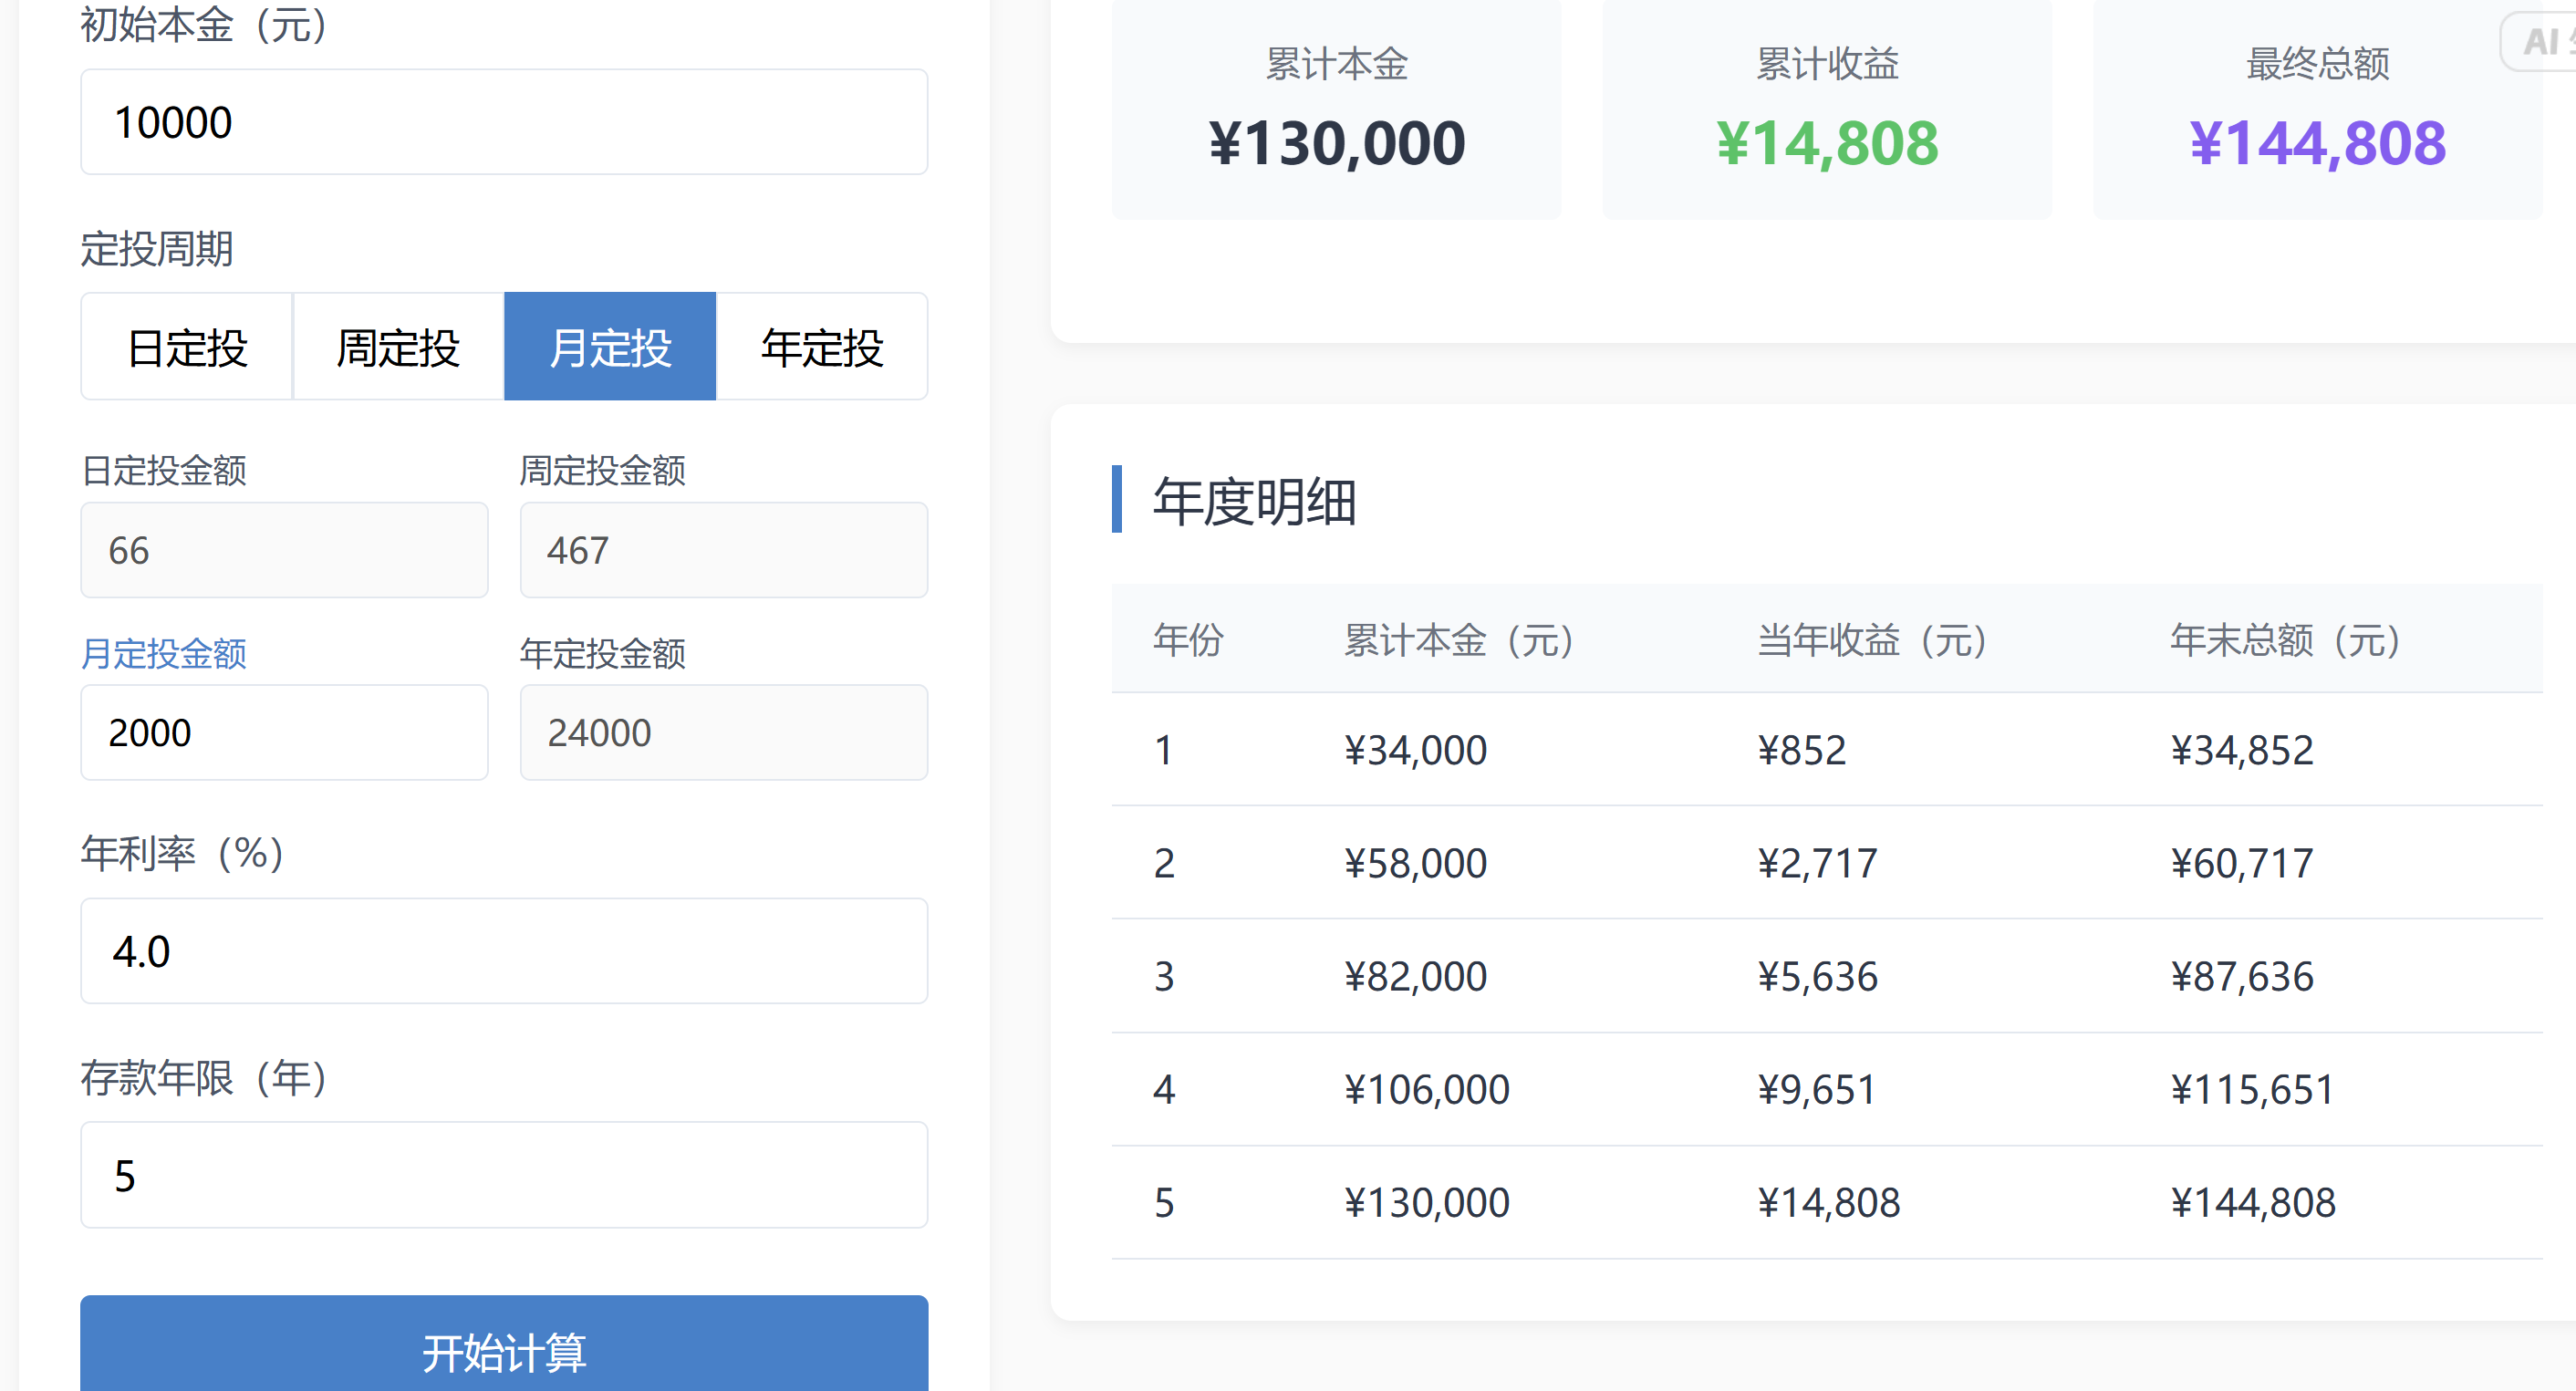The image size is (2576, 1391).
Task: Click the 年定投金额 field showing 24000
Action: [x=723, y=732]
